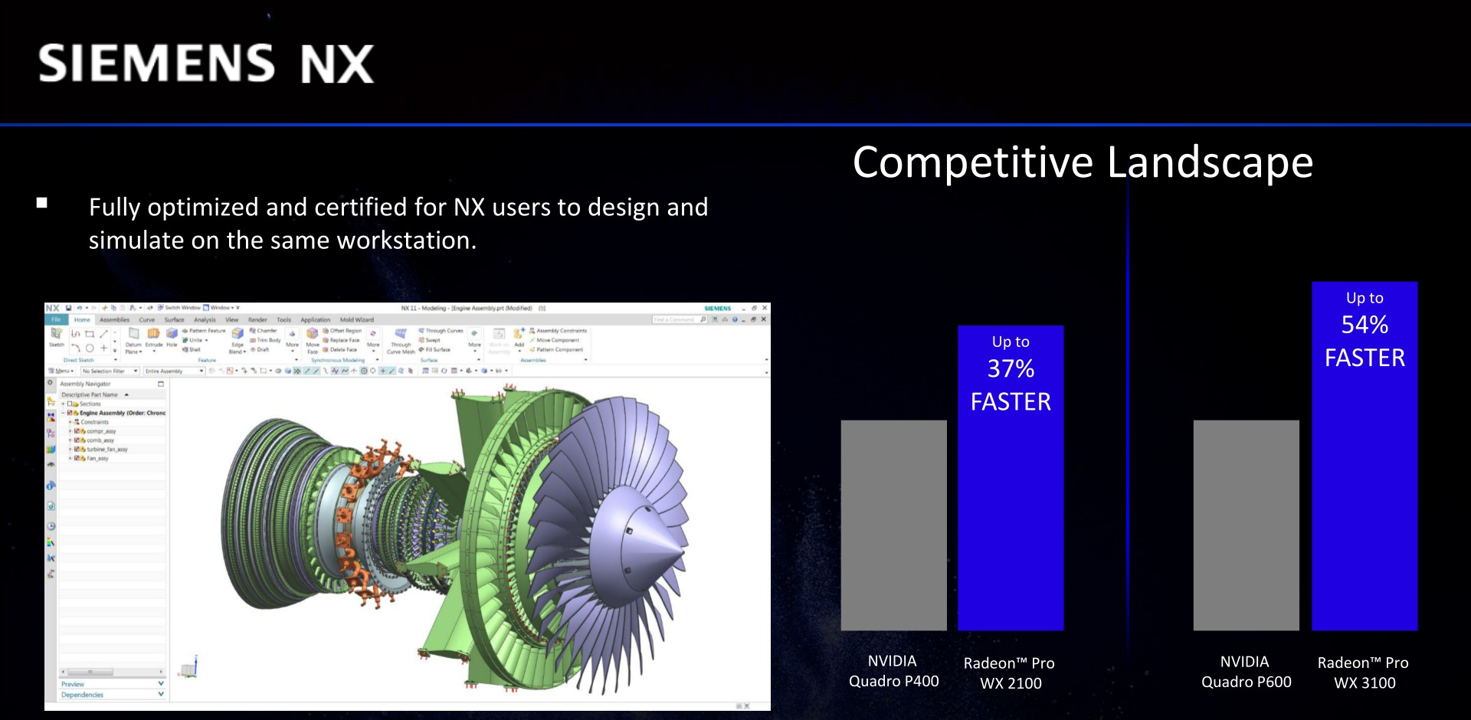The image size is (1471, 720).
Task: Select the Pattern Feature command
Action: (x=204, y=331)
